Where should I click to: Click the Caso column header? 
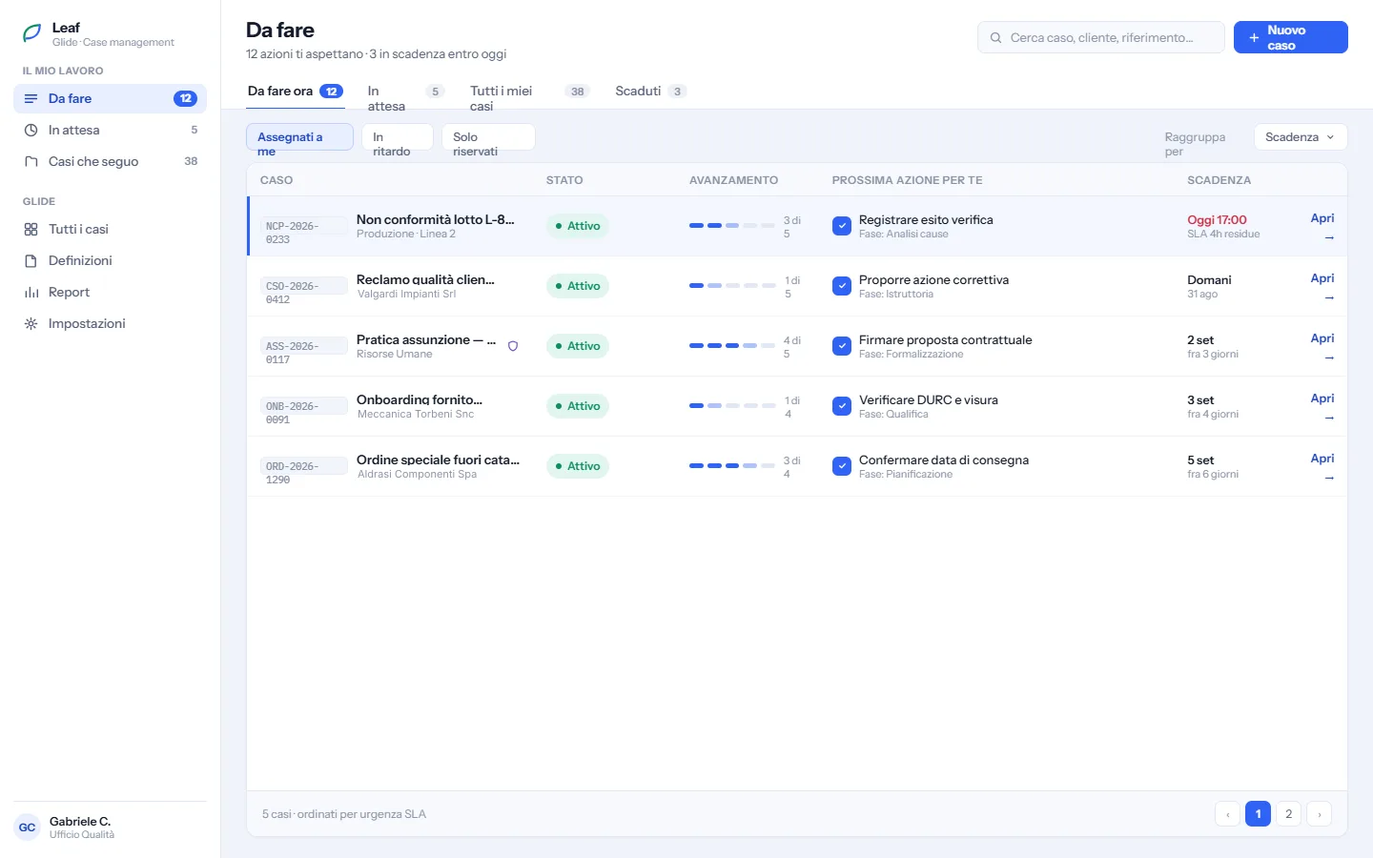277,180
